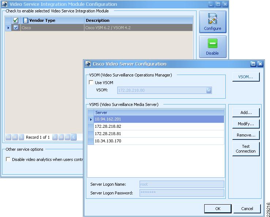Click row selector arrow beside 10.94.162.201

click(x=91, y=119)
